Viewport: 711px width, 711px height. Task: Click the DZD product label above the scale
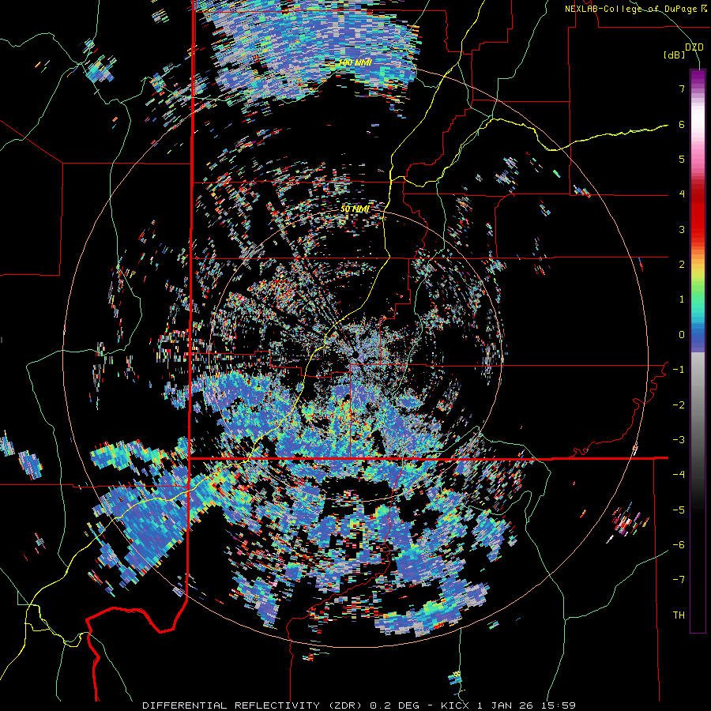tap(694, 47)
